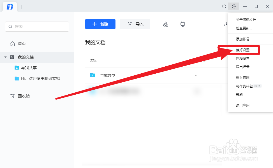Maximize the window
This screenshot has width=273, height=168.
pyautogui.click(x=256, y=6)
